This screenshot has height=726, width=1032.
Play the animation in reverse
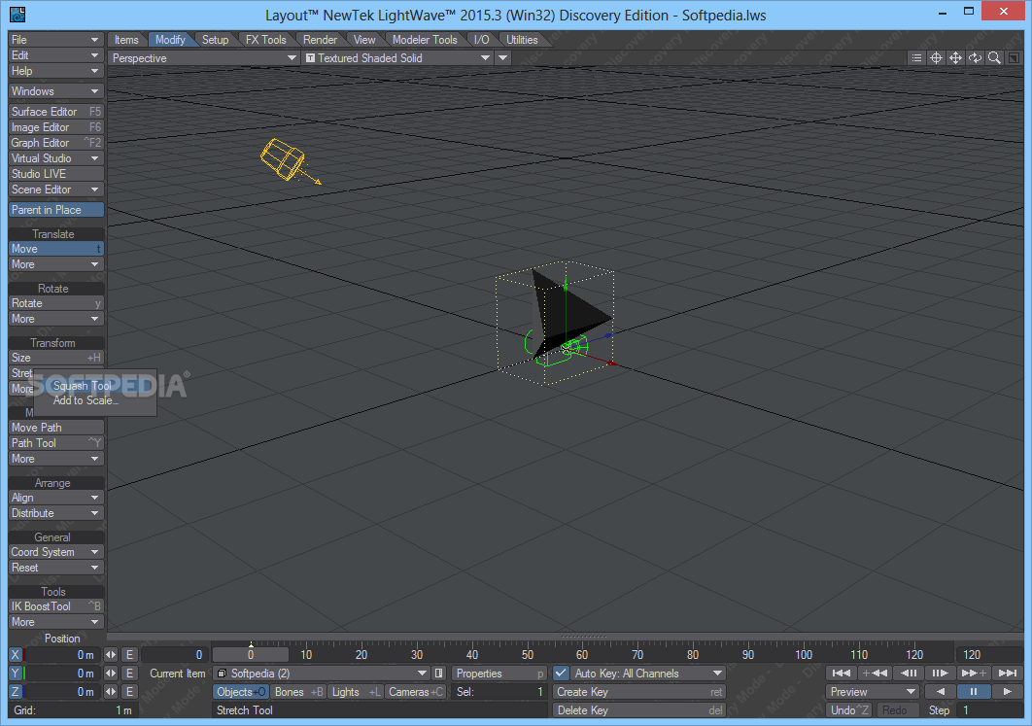(x=941, y=692)
